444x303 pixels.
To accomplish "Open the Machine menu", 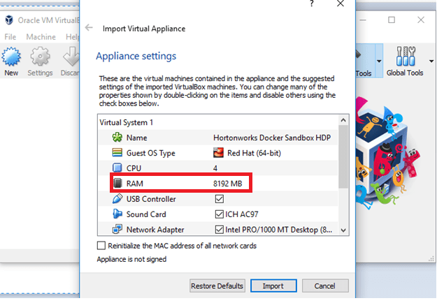I will 41,36.
